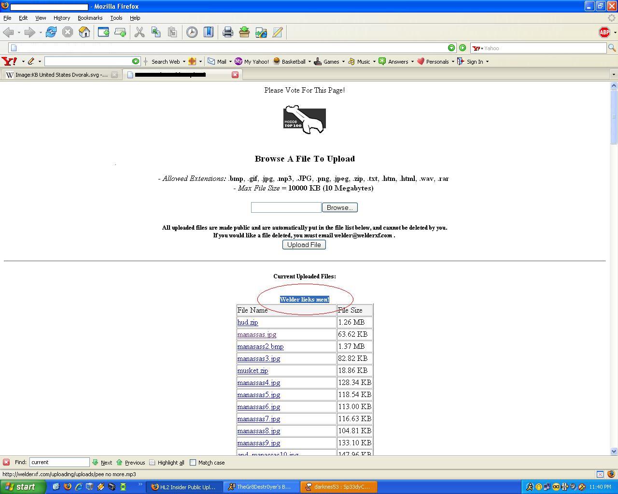Close the find bar
This screenshot has height=494, width=618.
pyautogui.click(x=6, y=462)
